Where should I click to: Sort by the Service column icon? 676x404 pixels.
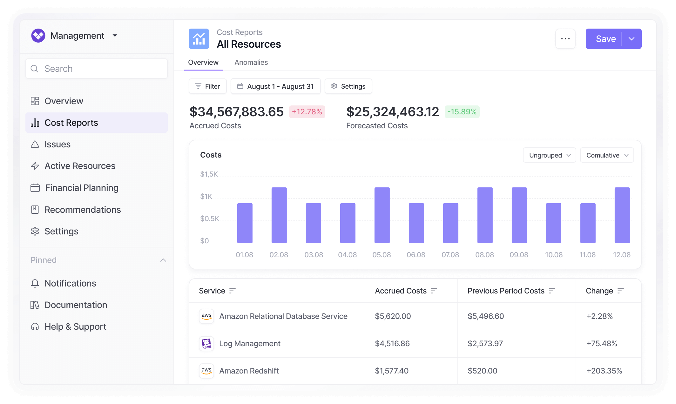coord(232,291)
